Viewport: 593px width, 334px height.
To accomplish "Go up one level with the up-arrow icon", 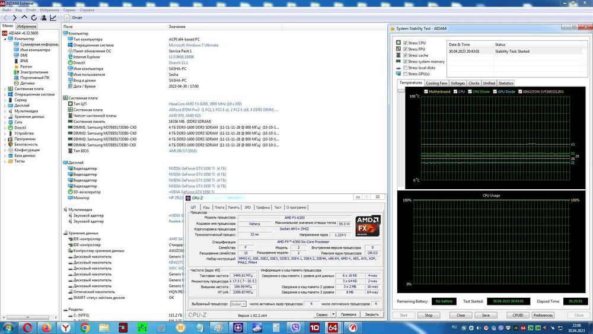I will point(24,18).
